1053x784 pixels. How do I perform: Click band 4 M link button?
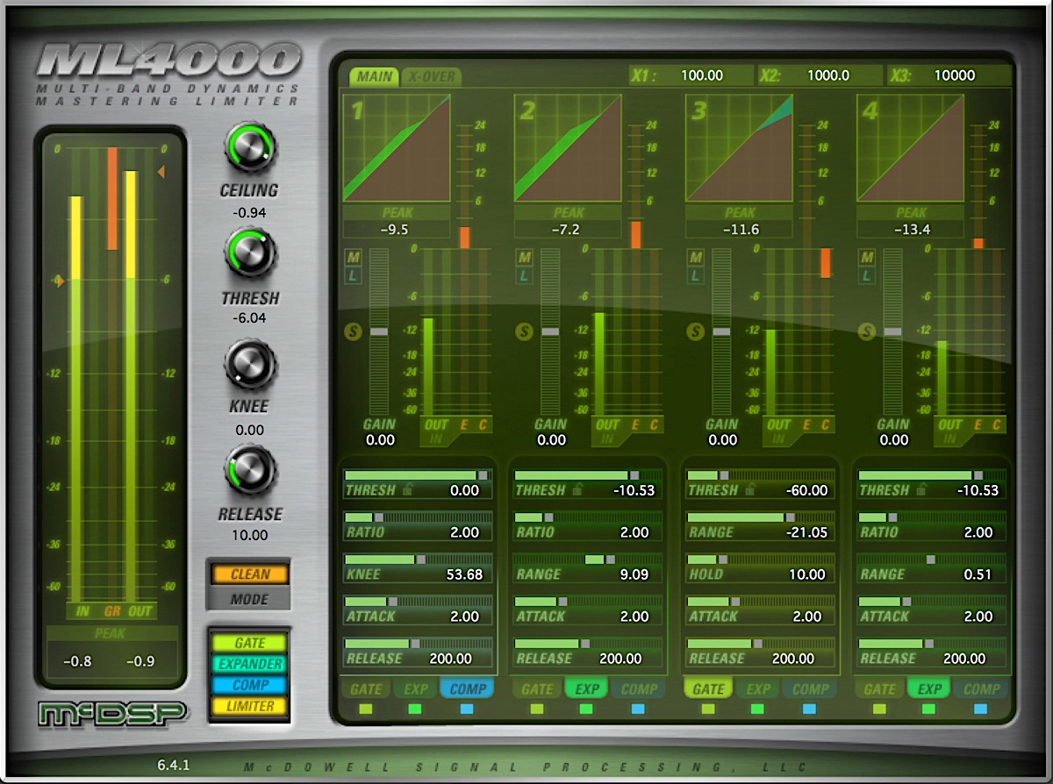pyautogui.click(x=868, y=258)
